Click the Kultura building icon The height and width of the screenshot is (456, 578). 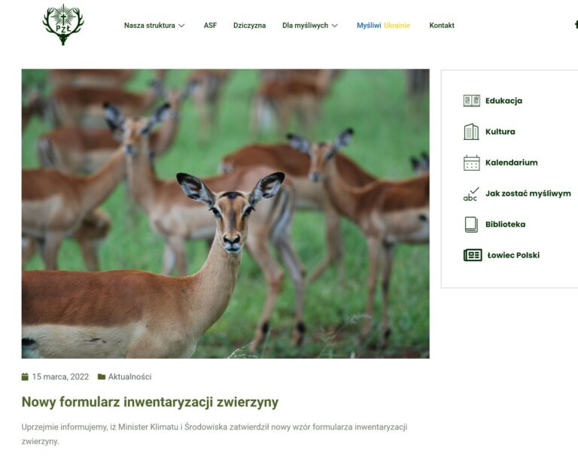pos(471,132)
